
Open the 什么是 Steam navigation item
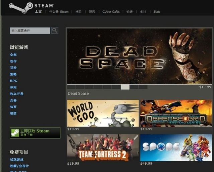pos(59,12)
